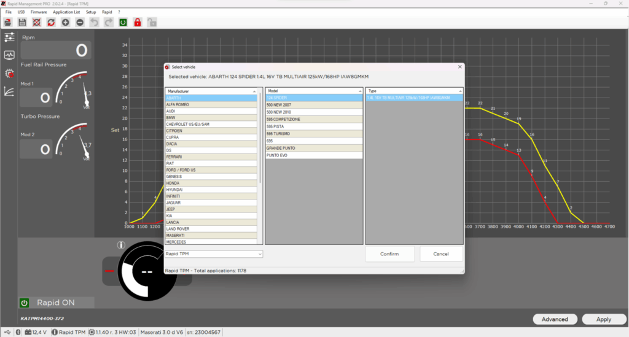The image size is (629, 337).
Task: Click the Cancel button
Action: click(441, 254)
